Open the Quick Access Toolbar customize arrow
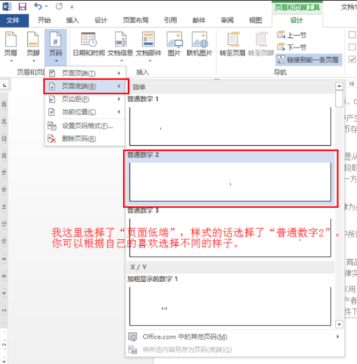The height and width of the screenshot is (364, 357). pos(72,7)
